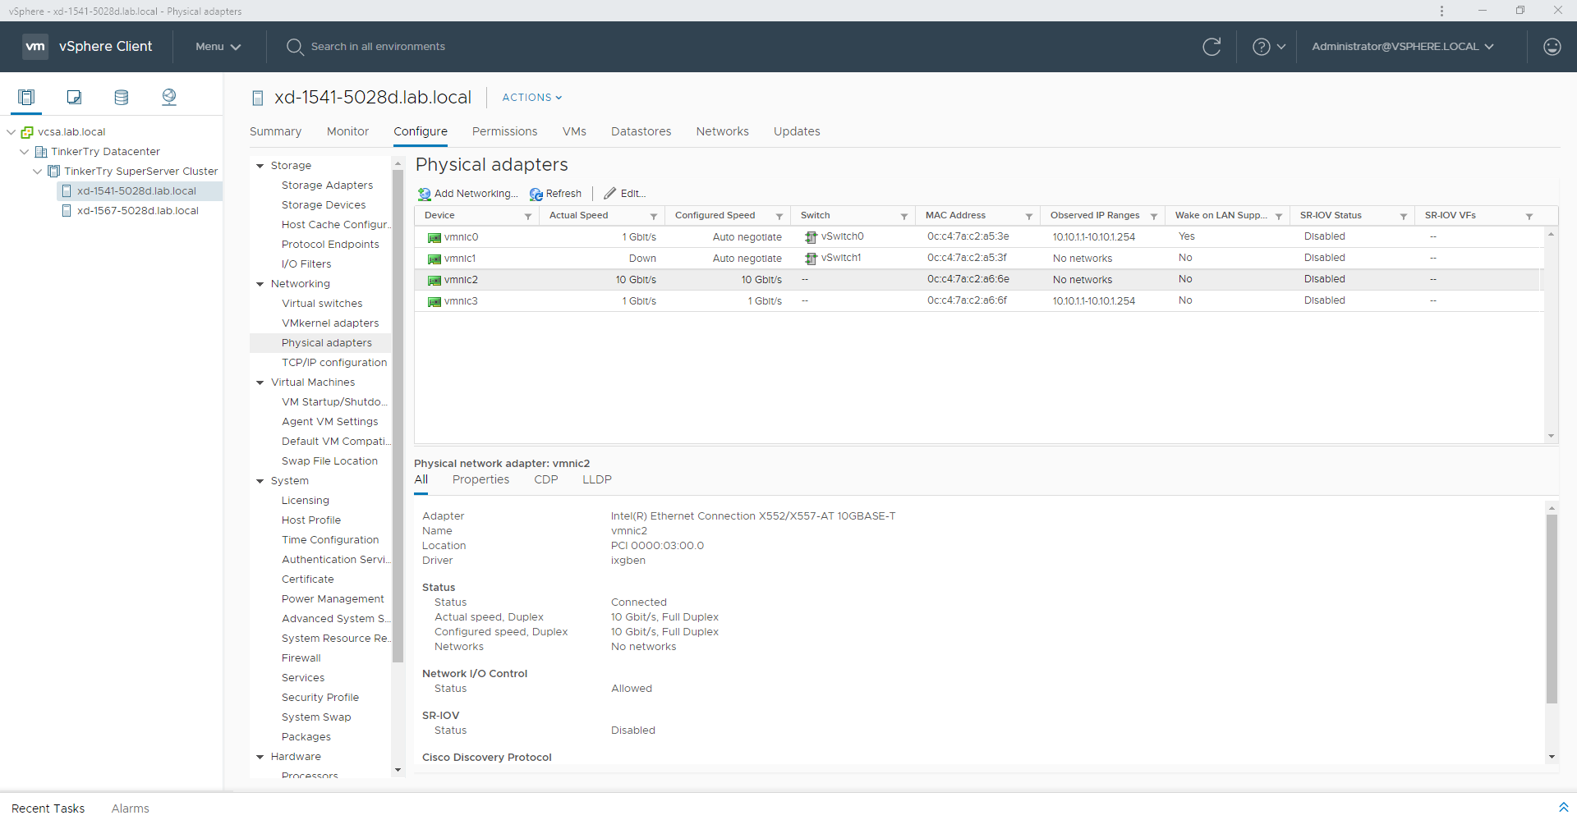Filter the Wake on LAN column
Viewport: 1577px width, 820px height.
[x=1279, y=216]
